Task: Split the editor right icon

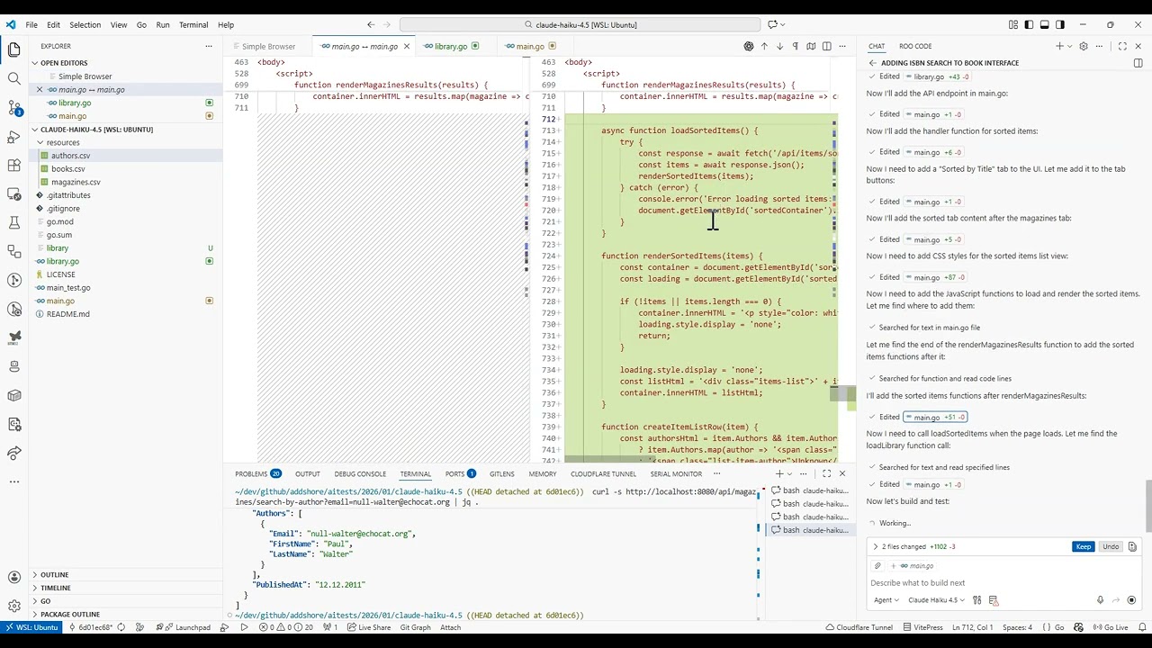Action: pyautogui.click(x=827, y=46)
